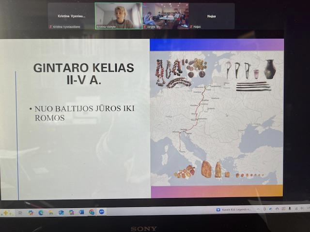Select Kristina Vizinyte's video thumbnail
The image size is (310, 232).
pos(119,16)
